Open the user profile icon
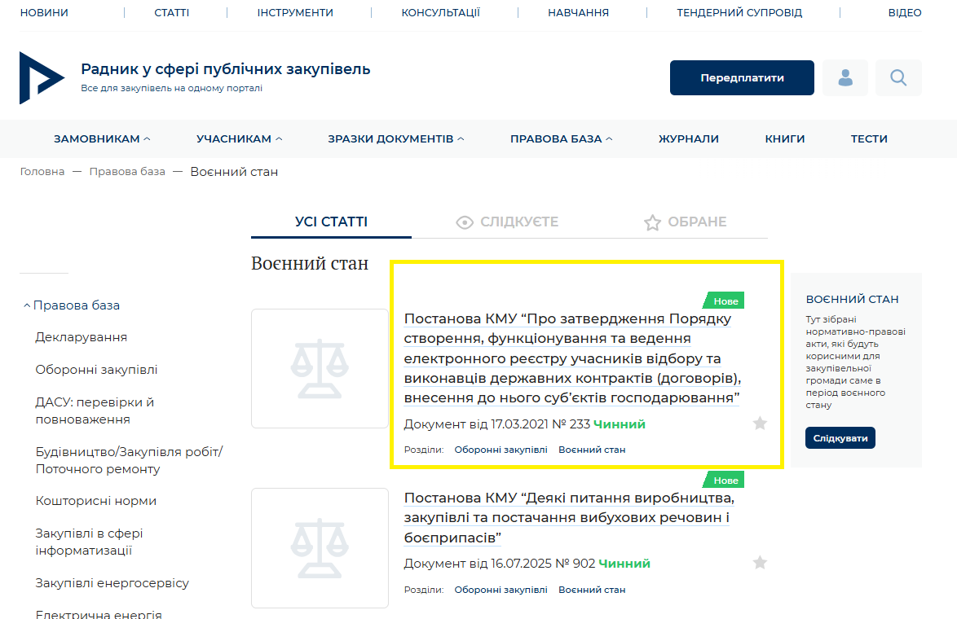957x619 pixels. pyautogui.click(x=845, y=77)
